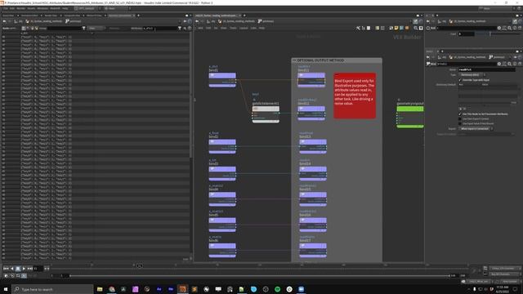Open the Help menu
This screenshot has height=294, width=523.
65,8
